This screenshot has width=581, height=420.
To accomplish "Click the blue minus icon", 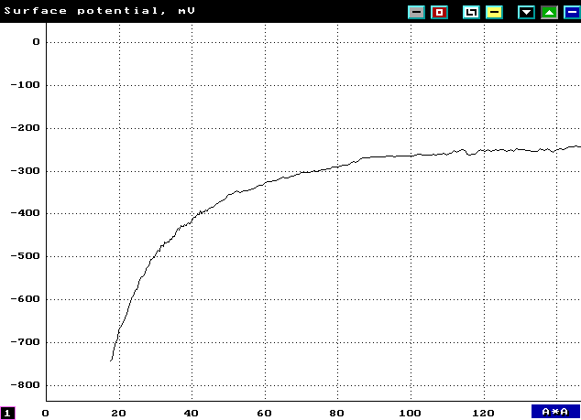I will coord(570,13).
